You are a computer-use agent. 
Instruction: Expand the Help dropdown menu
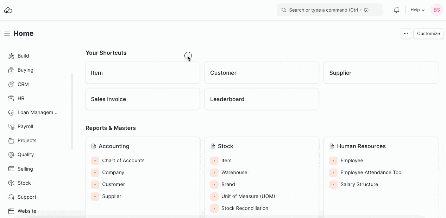click(x=417, y=10)
